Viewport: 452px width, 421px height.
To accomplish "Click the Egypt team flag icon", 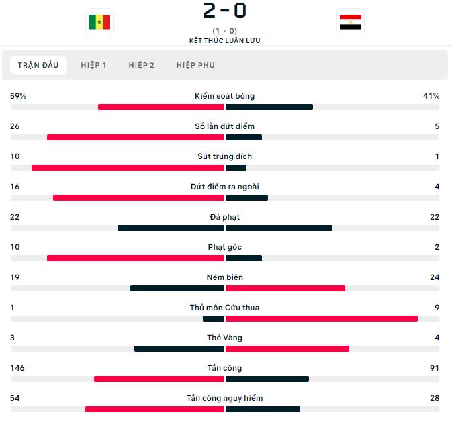I will [x=350, y=22].
